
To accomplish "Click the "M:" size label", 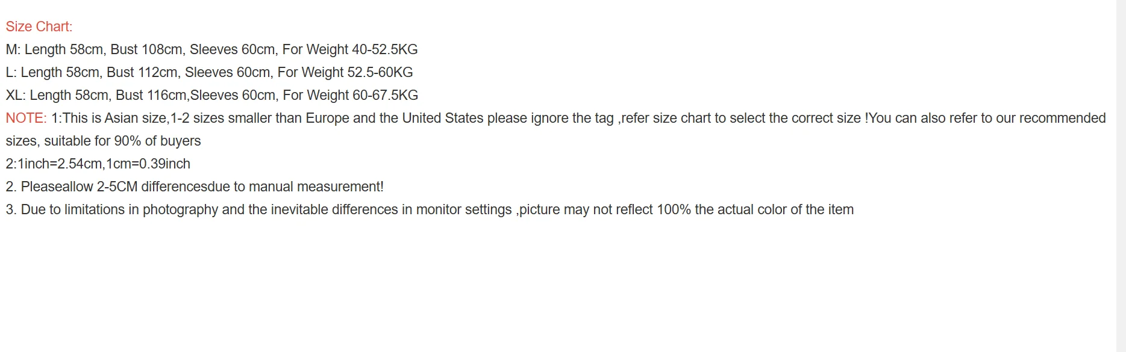I will pyautogui.click(x=13, y=49).
